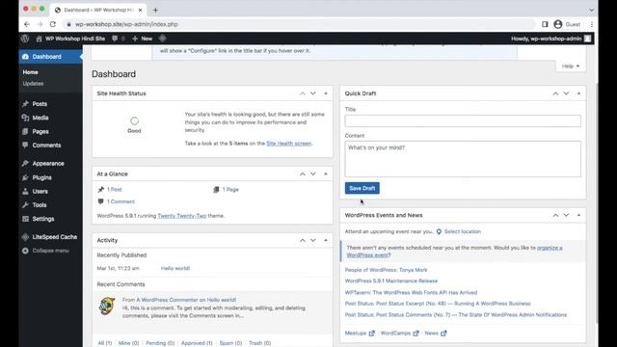The width and height of the screenshot is (617, 347).
Task: Open the 1 Comment link
Action: (121, 201)
